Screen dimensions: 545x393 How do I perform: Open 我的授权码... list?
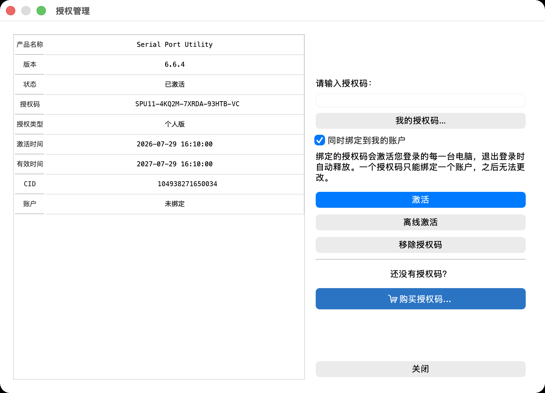[x=420, y=121]
